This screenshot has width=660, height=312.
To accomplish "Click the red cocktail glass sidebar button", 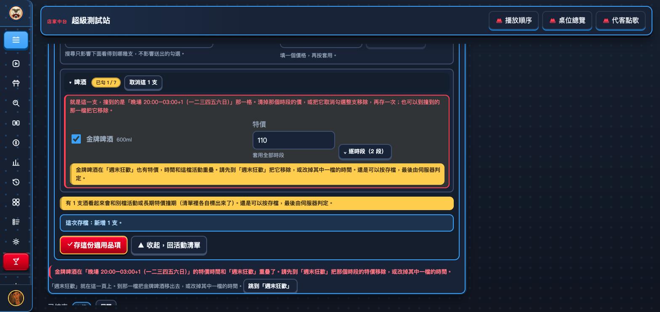I will [16, 262].
